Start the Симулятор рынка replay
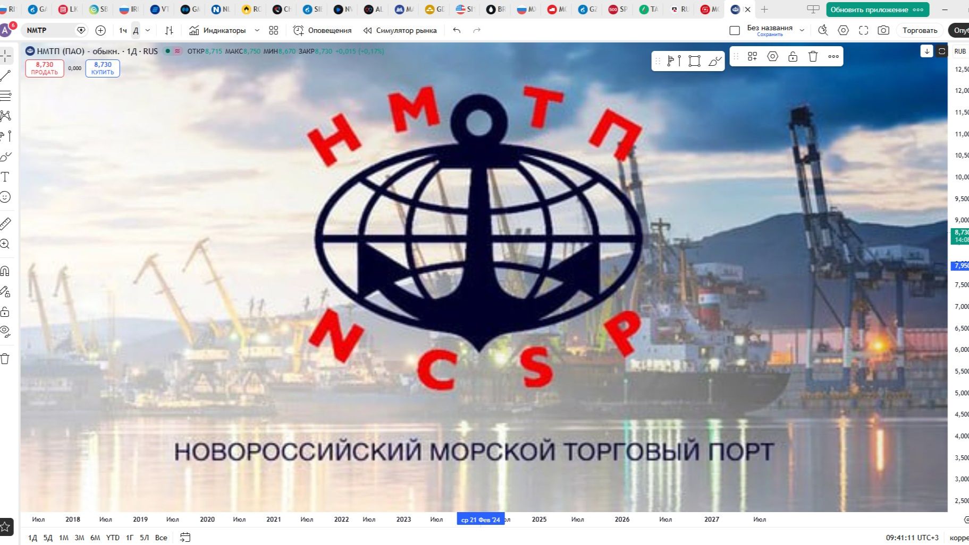This screenshot has width=969, height=545. pos(400,30)
